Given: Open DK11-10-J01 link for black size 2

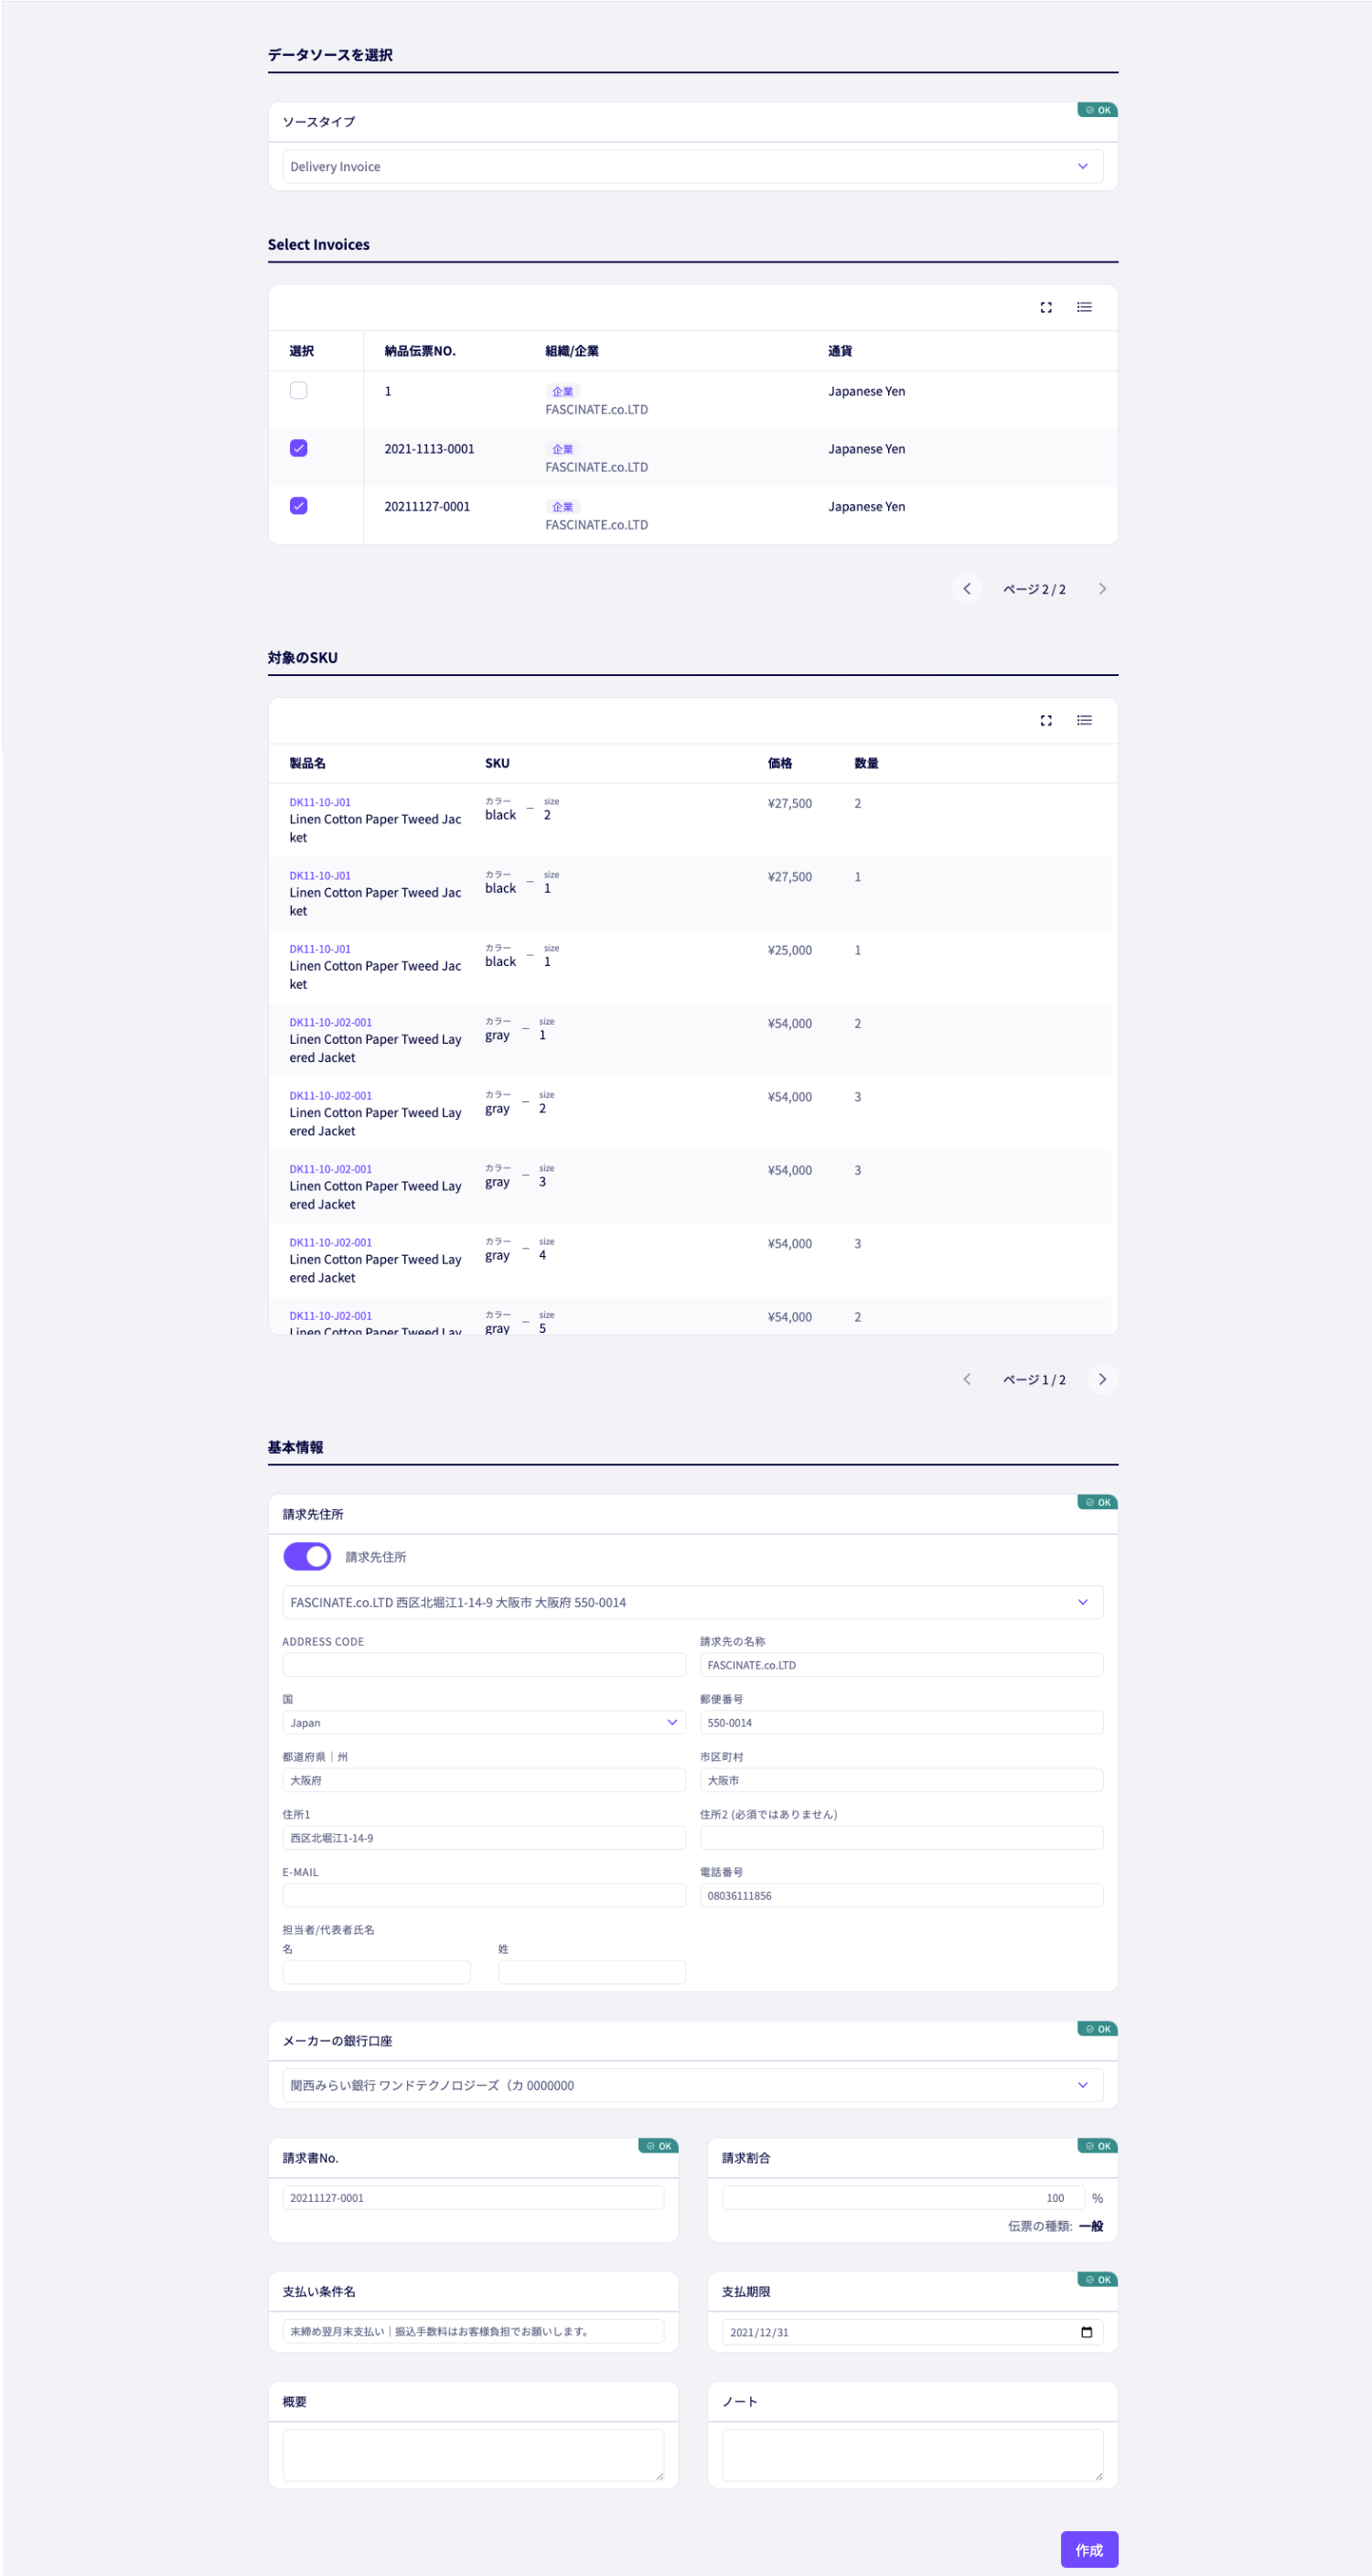Looking at the screenshot, I should 320,802.
